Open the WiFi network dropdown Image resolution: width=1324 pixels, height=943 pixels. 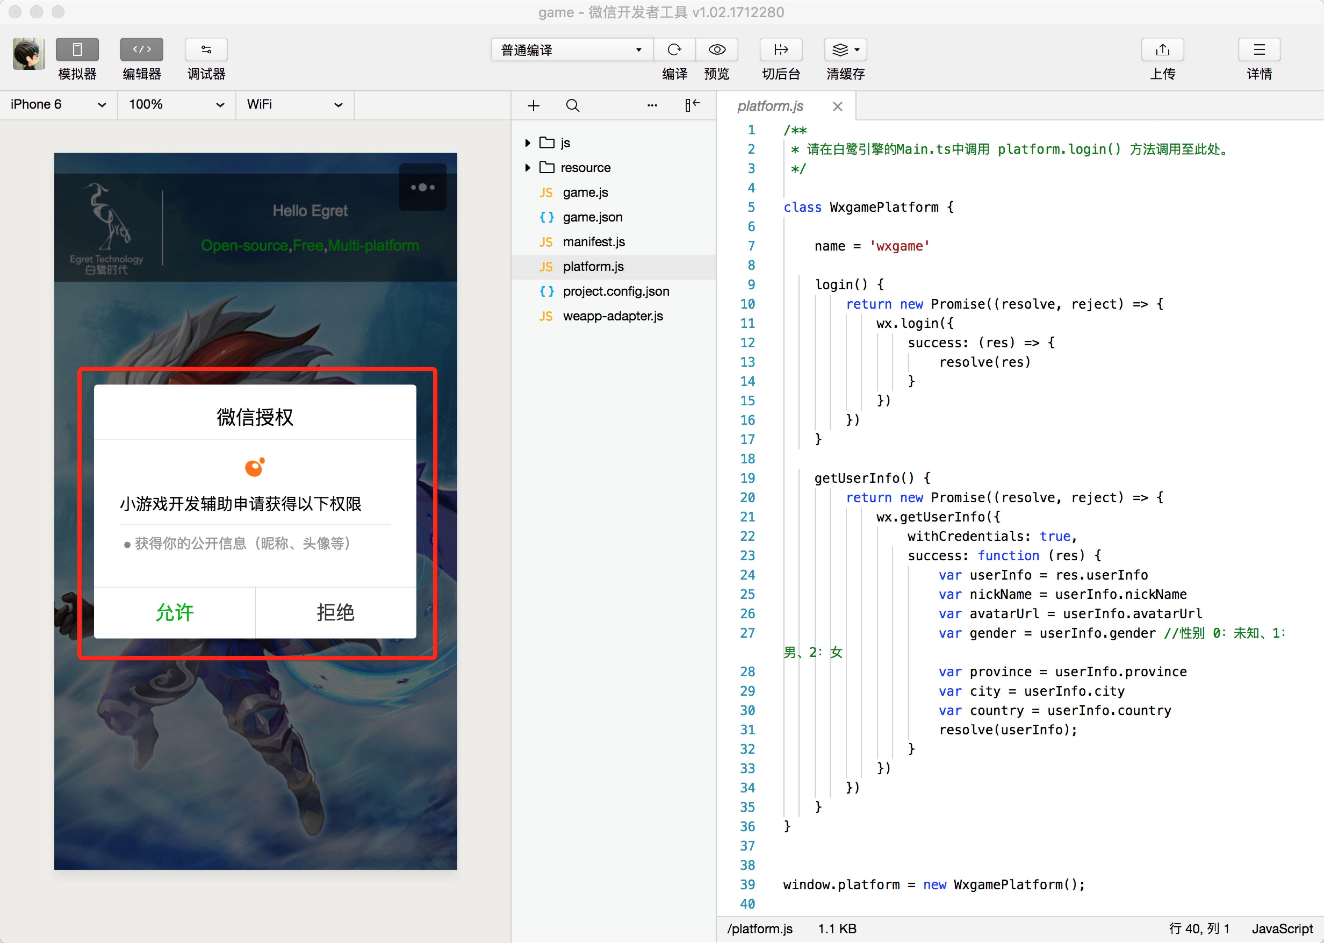(294, 105)
